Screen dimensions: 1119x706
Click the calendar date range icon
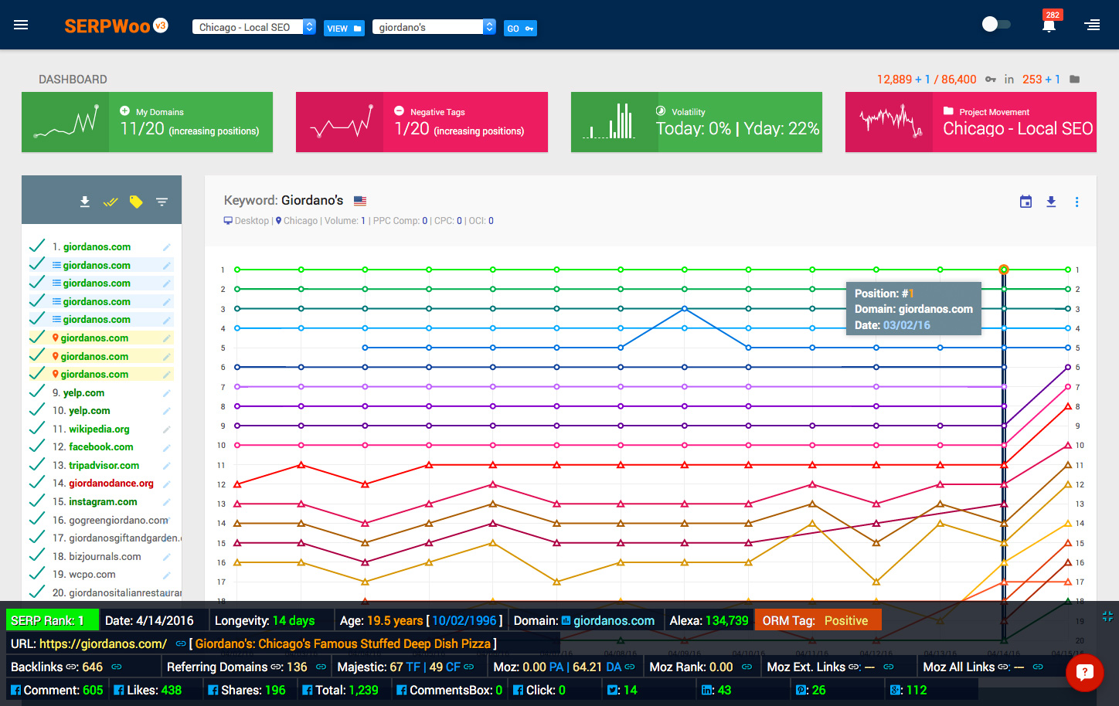pos(1025,202)
